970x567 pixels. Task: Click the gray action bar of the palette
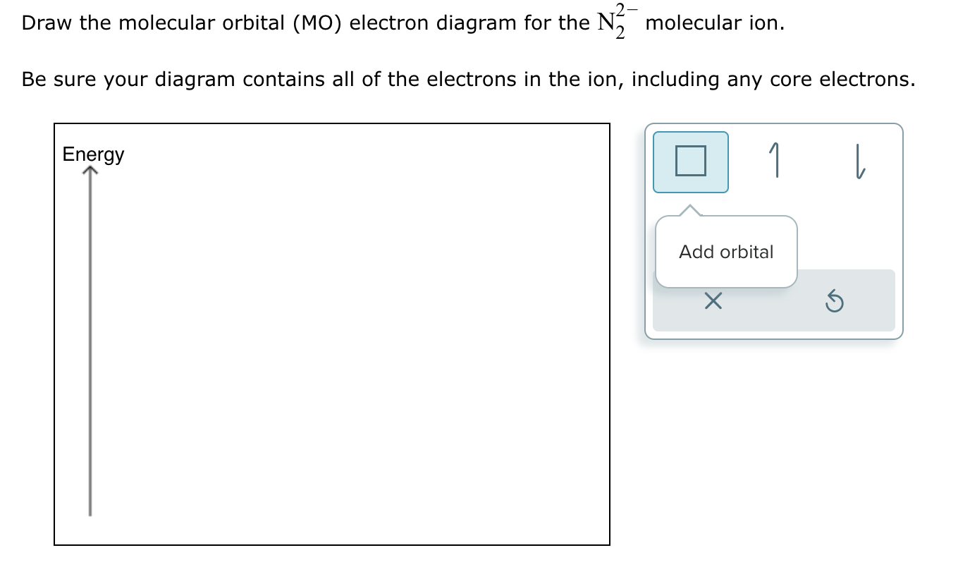[x=773, y=301]
